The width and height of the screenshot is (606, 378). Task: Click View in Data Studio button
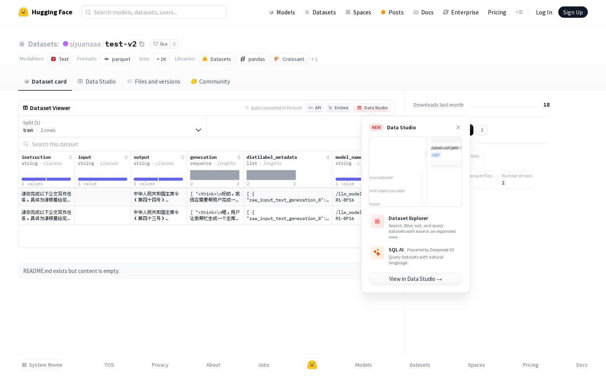coord(415,279)
